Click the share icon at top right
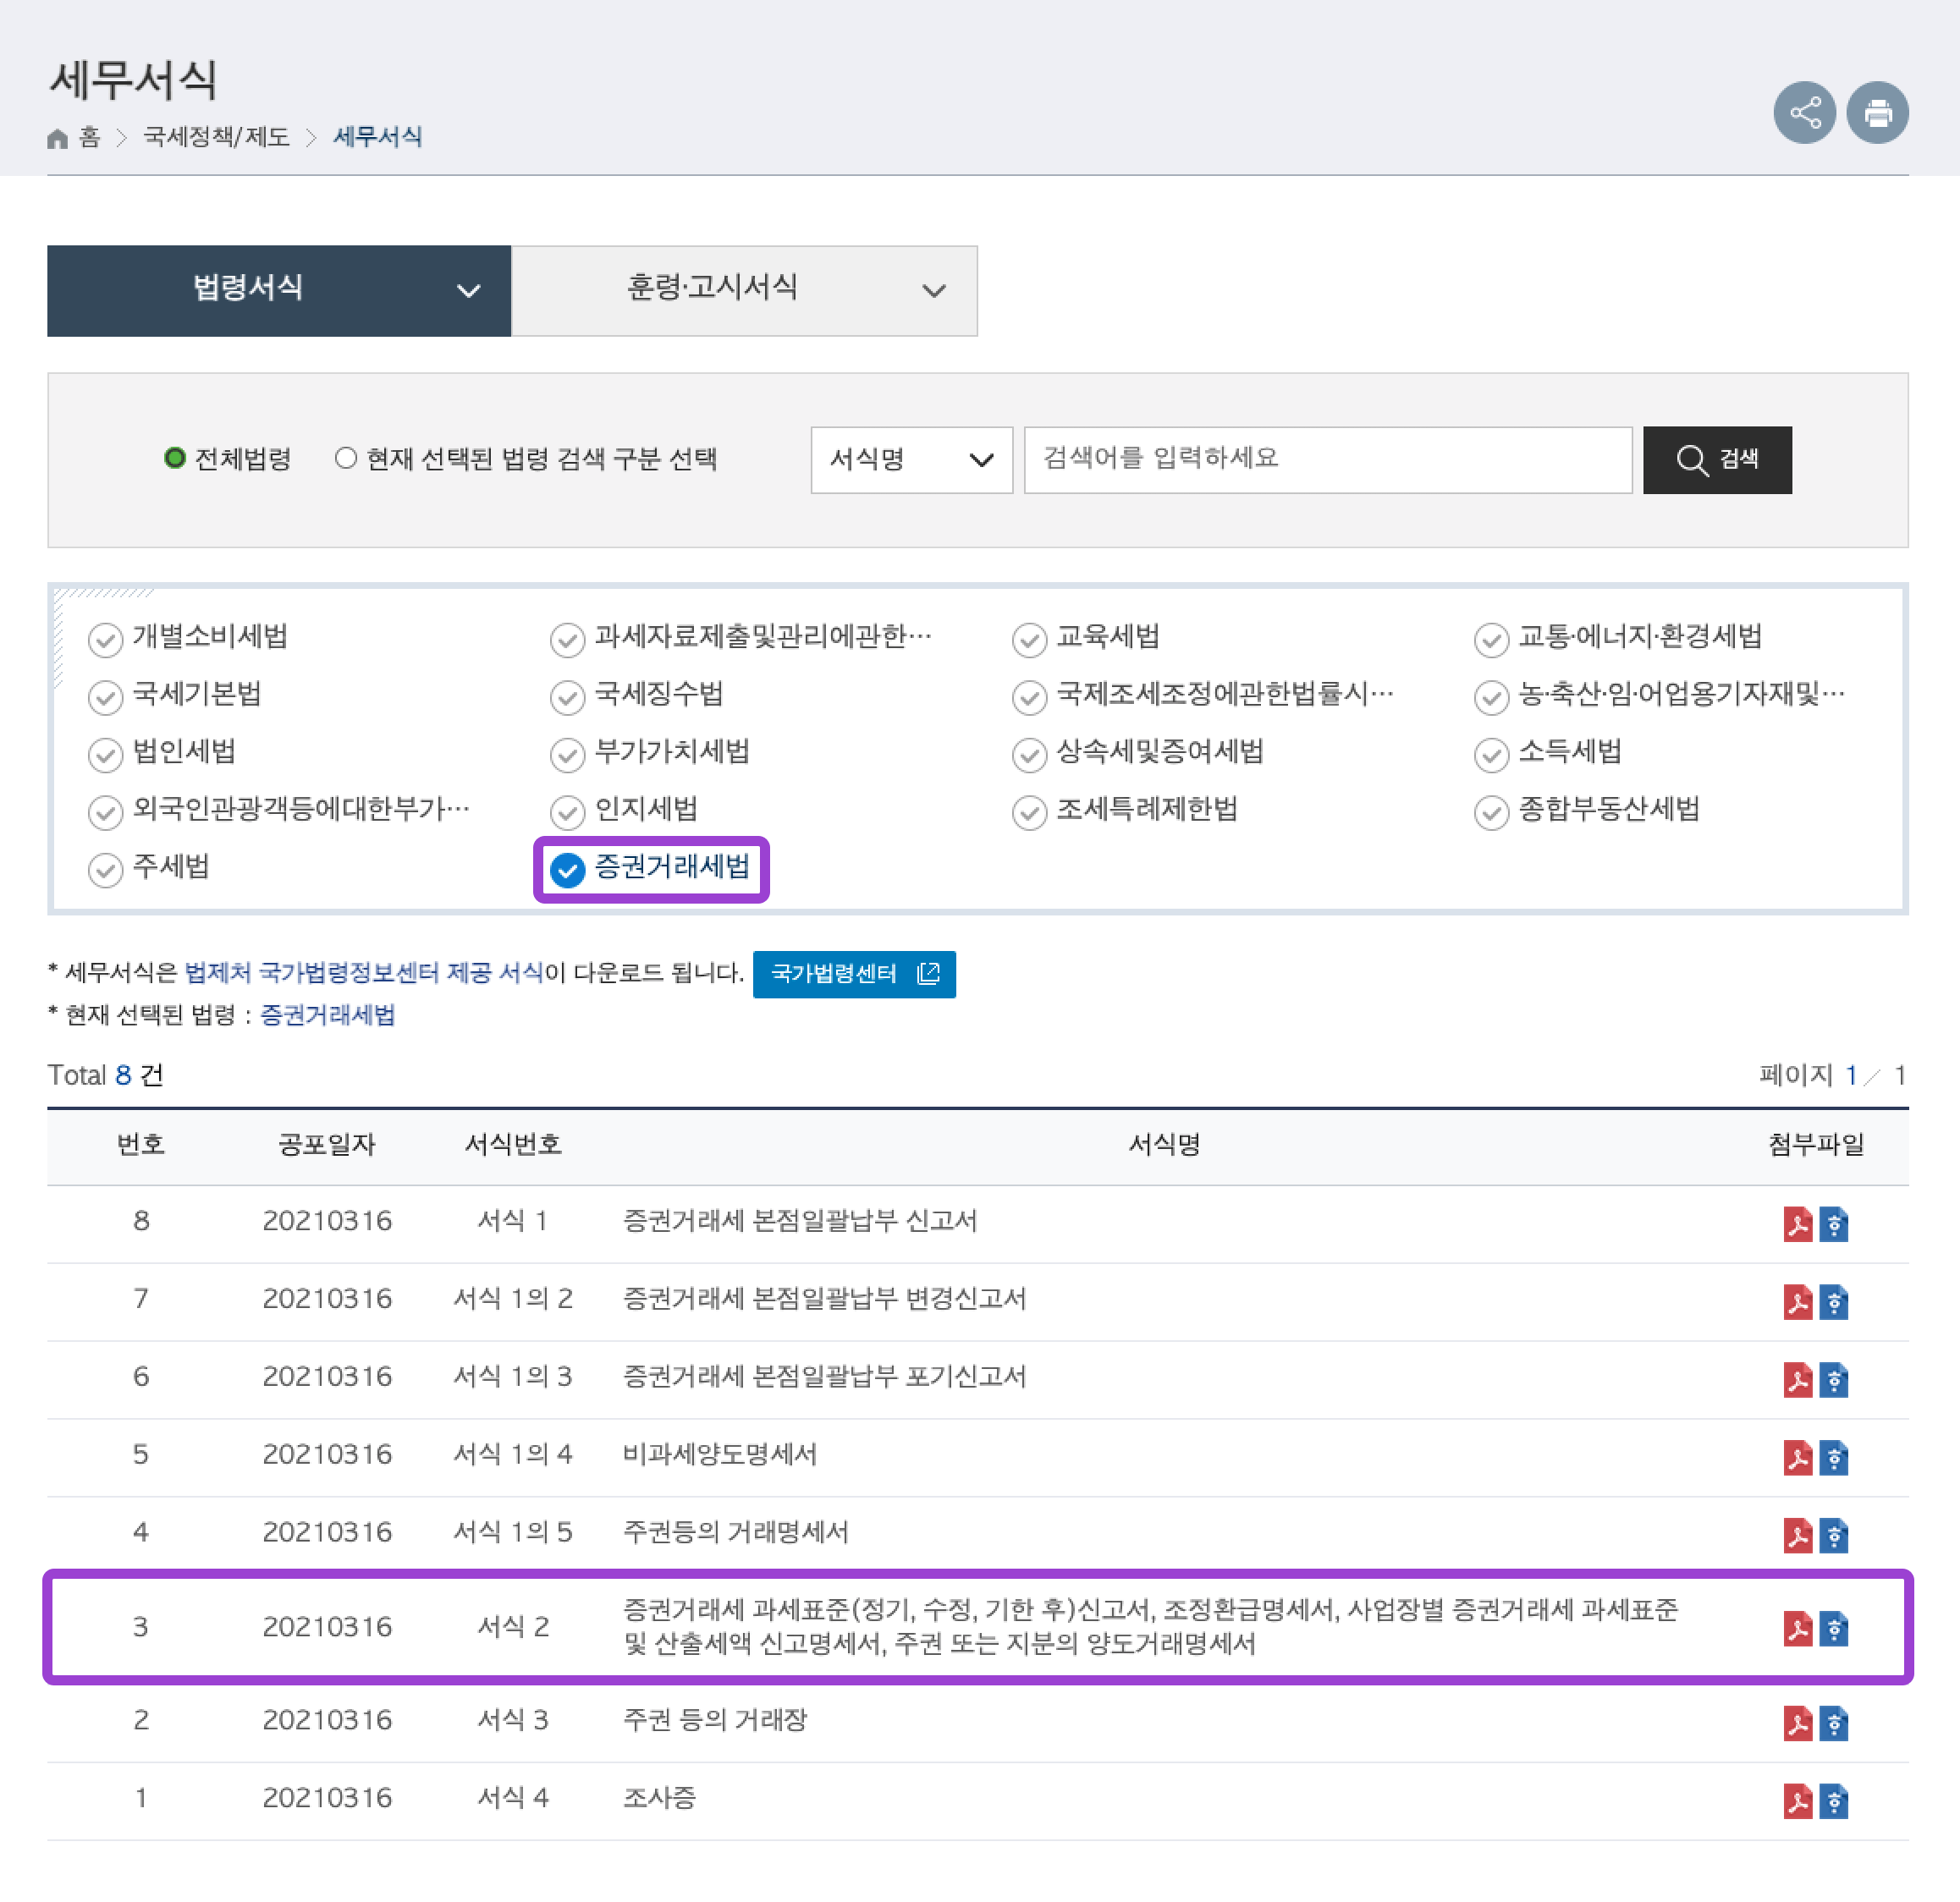Viewport: 1960px width, 1902px height. pyautogui.click(x=1804, y=112)
